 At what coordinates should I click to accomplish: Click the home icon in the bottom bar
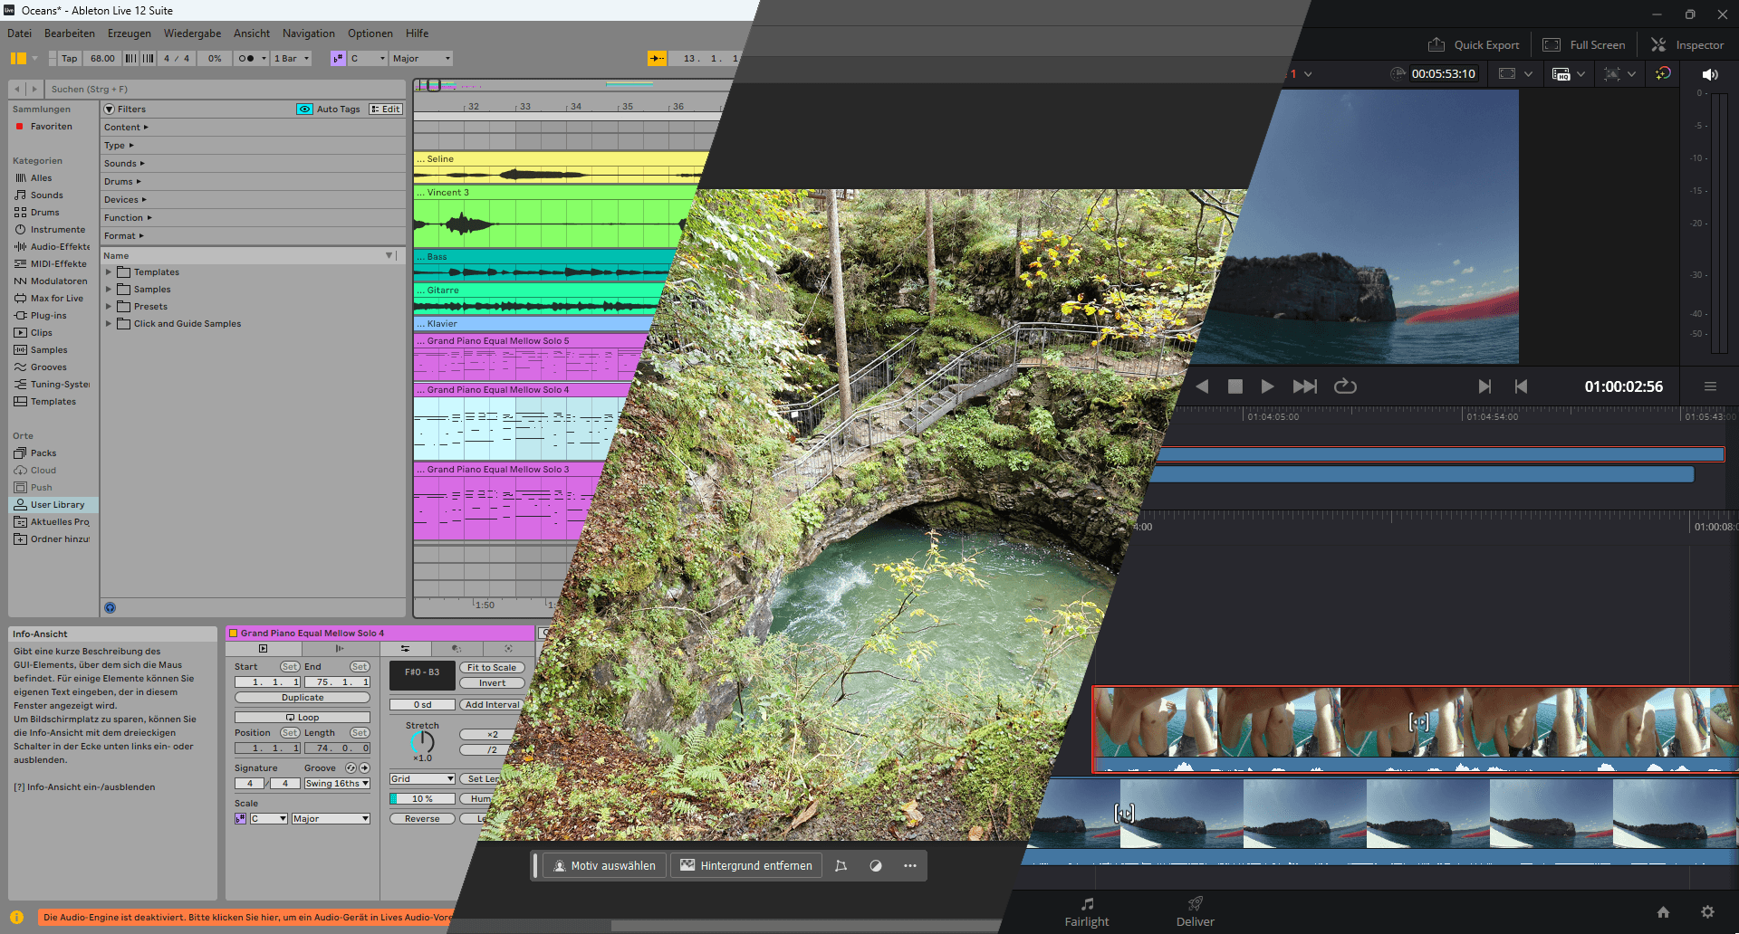(x=1663, y=912)
